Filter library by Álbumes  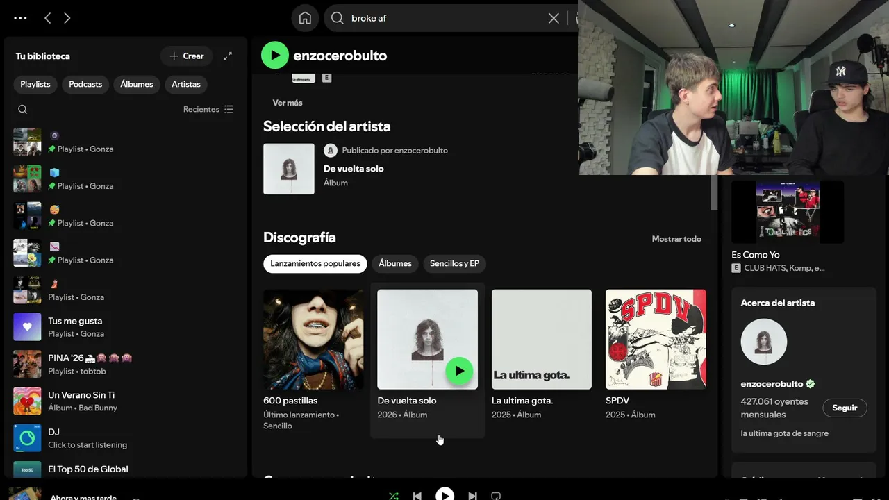pos(137,85)
